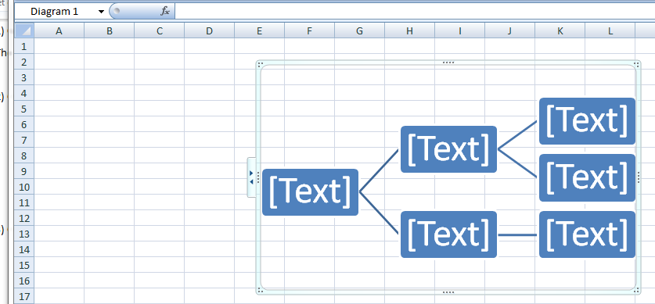Select row 5 header
Screen dimensions: 655x304
[x=23, y=109]
